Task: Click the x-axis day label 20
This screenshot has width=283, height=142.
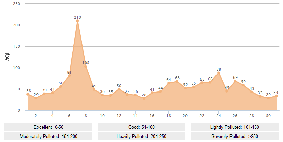Action: pos(185,116)
